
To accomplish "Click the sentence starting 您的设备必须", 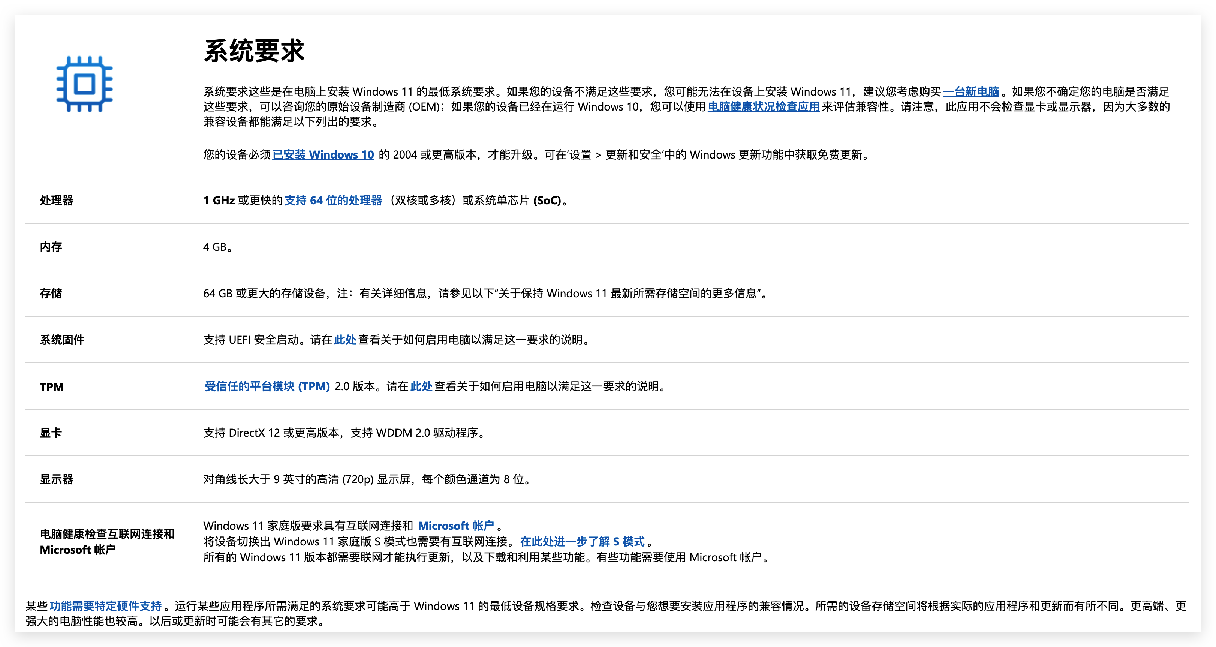I will click(537, 155).
